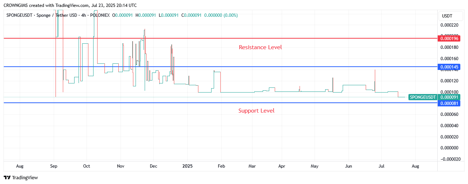
Task: Click the USDT currency label
Action: click(x=447, y=16)
